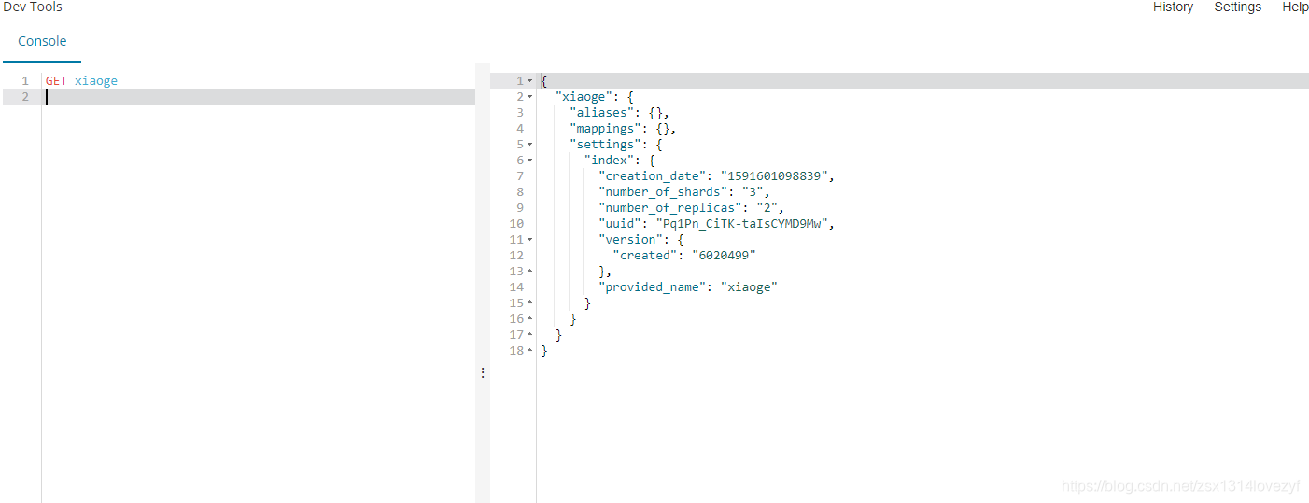Click the panel divider handle dots
Screen dimensions: 1309x503
(482, 372)
